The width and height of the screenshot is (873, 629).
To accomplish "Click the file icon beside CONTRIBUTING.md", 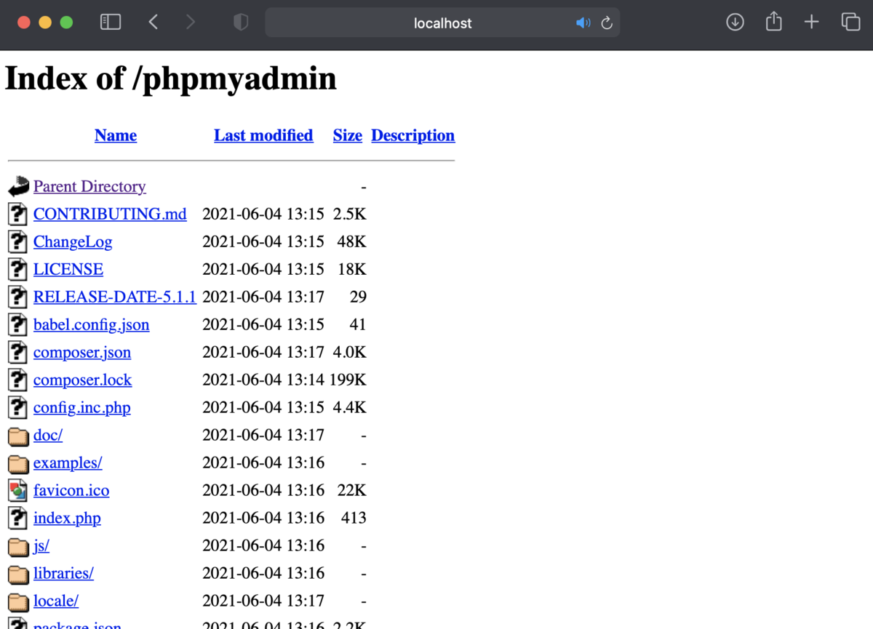I will click(x=17, y=214).
